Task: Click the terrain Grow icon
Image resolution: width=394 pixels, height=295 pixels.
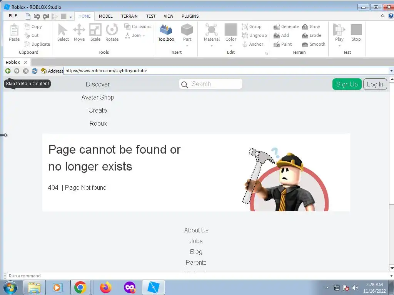Action: tap(305, 27)
